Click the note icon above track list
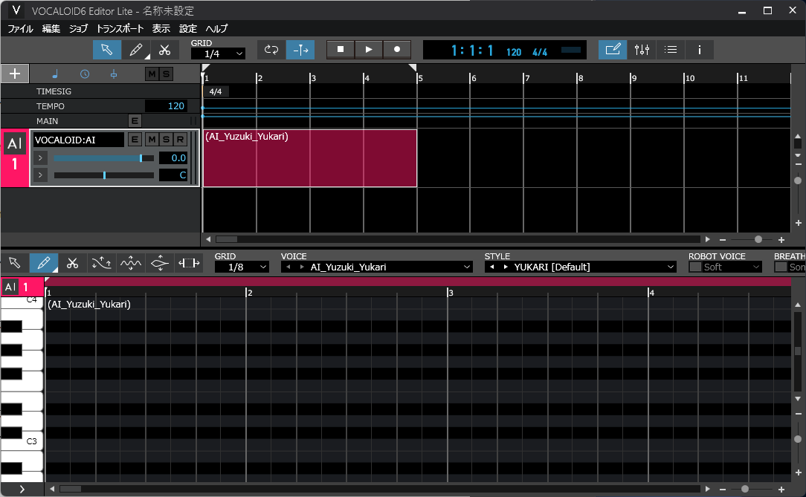The image size is (806, 497). click(x=55, y=74)
